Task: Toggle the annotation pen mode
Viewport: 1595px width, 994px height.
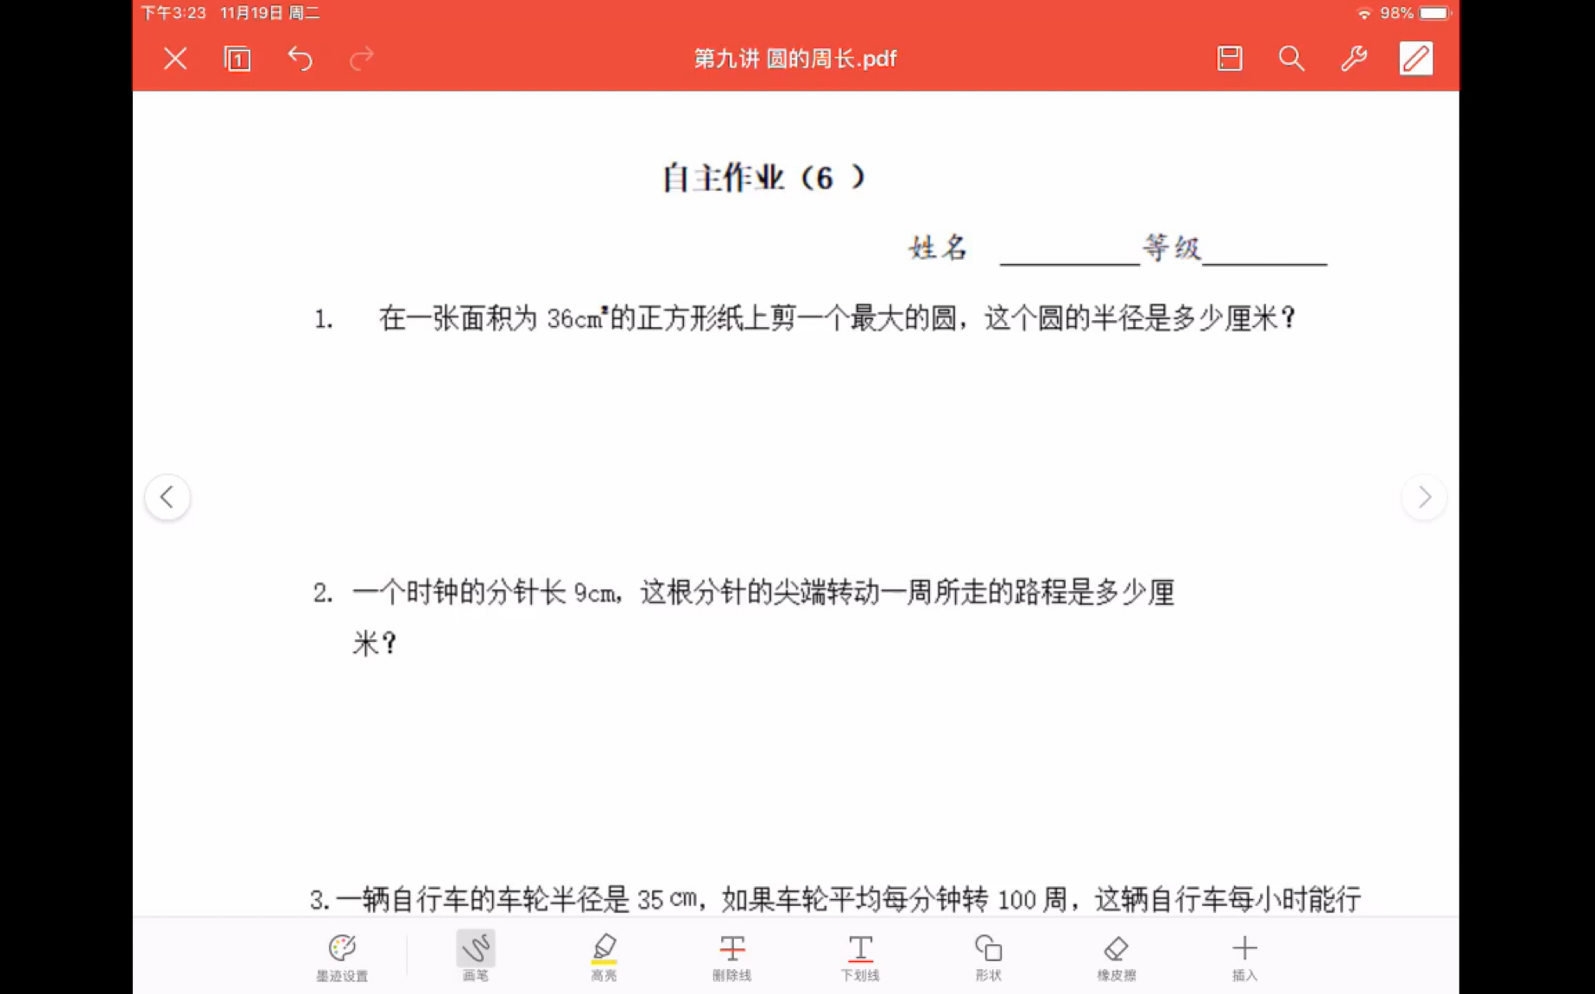Action: point(1416,59)
